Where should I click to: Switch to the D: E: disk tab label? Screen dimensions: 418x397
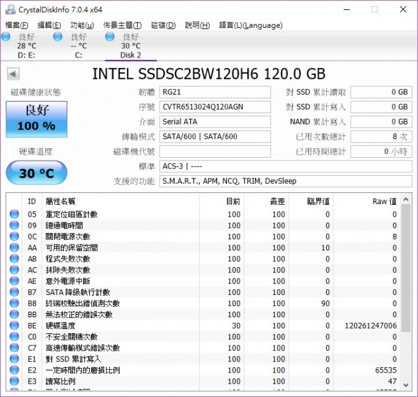[x=26, y=55]
